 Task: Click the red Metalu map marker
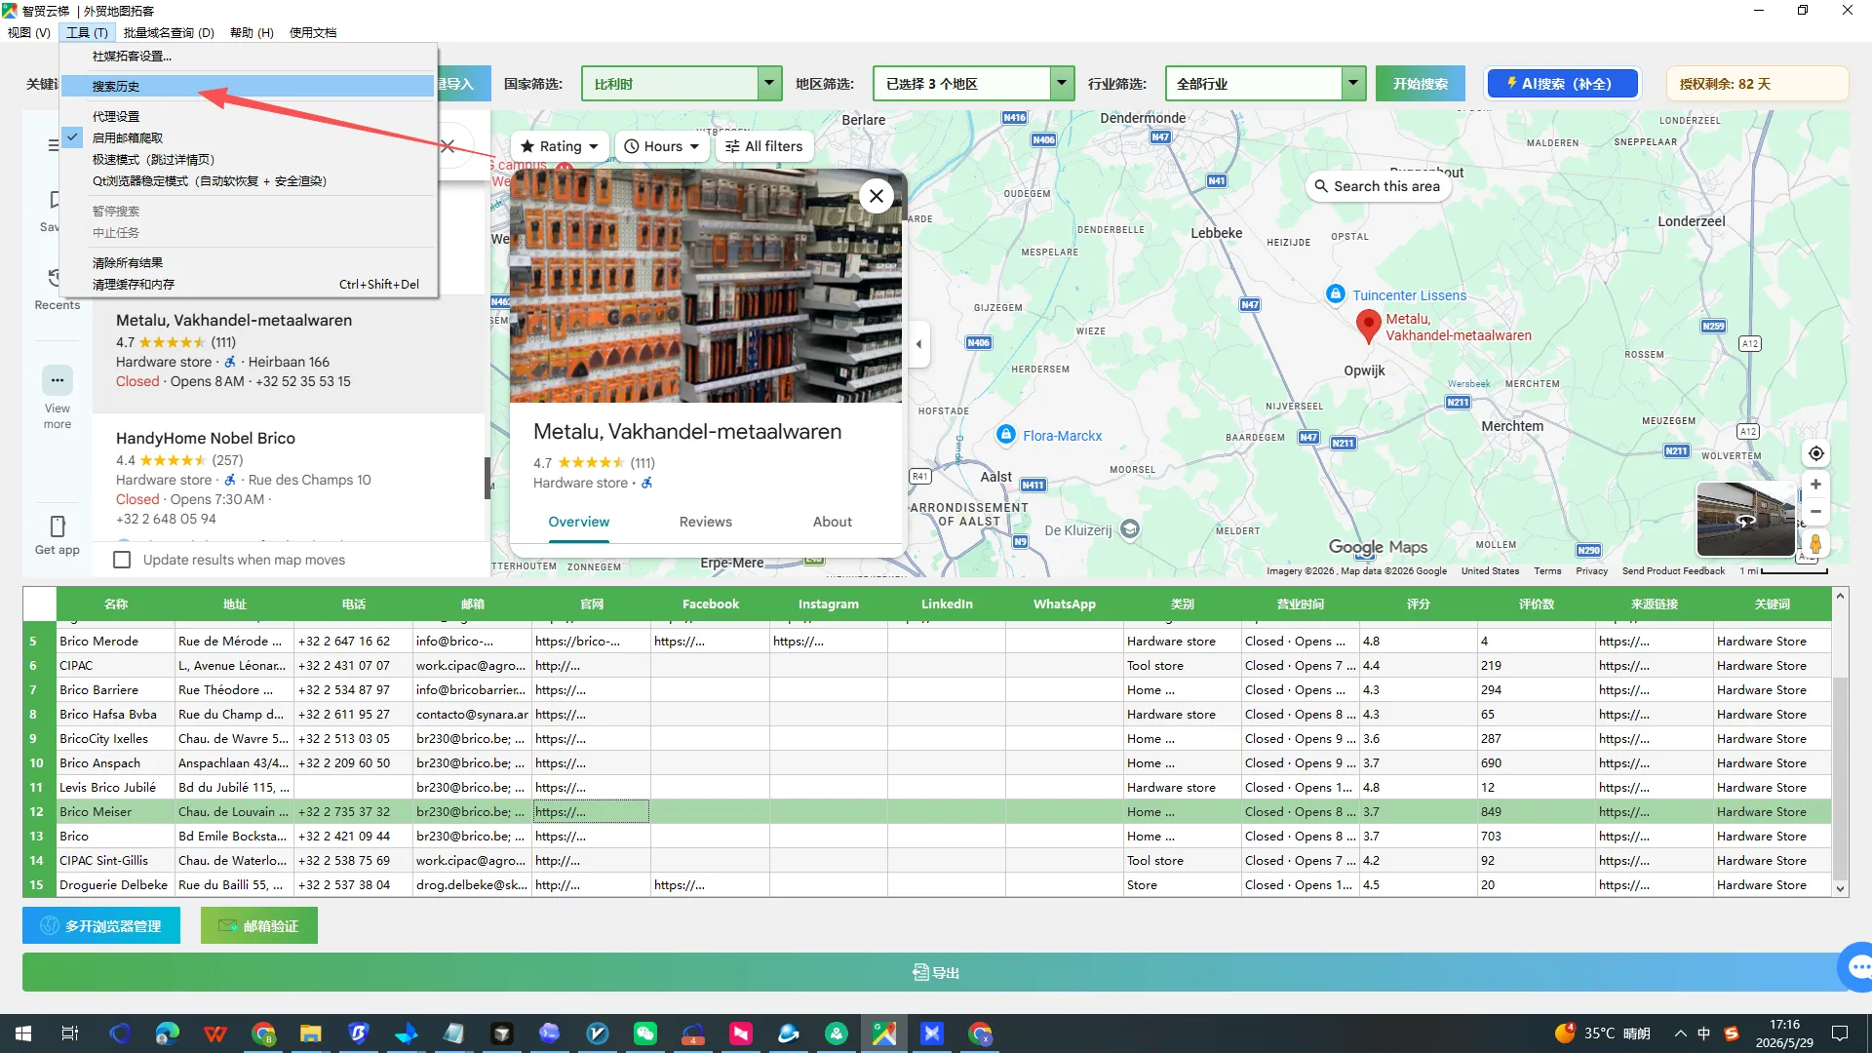pos(1368,327)
